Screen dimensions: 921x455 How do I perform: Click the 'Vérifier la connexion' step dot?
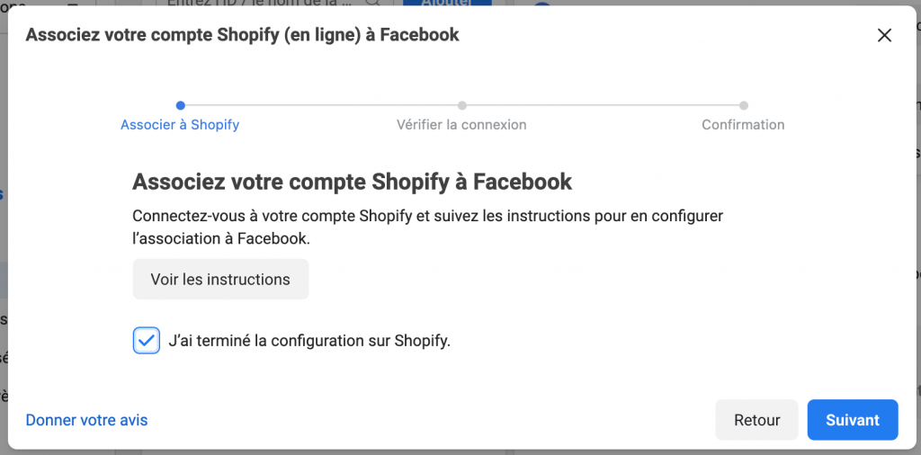point(461,105)
